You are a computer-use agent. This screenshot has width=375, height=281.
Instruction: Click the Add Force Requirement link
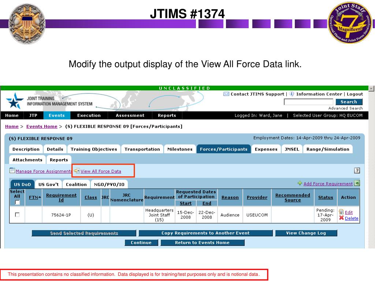(328, 184)
